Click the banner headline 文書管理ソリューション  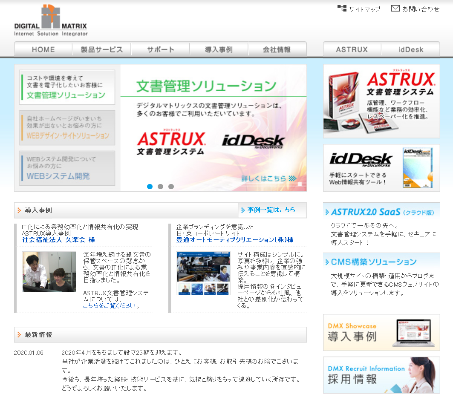[x=206, y=86]
